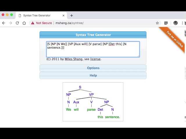This screenshot has width=186, height=139.
Task: Click the word 'We' in tree
Action: point(69,109)
